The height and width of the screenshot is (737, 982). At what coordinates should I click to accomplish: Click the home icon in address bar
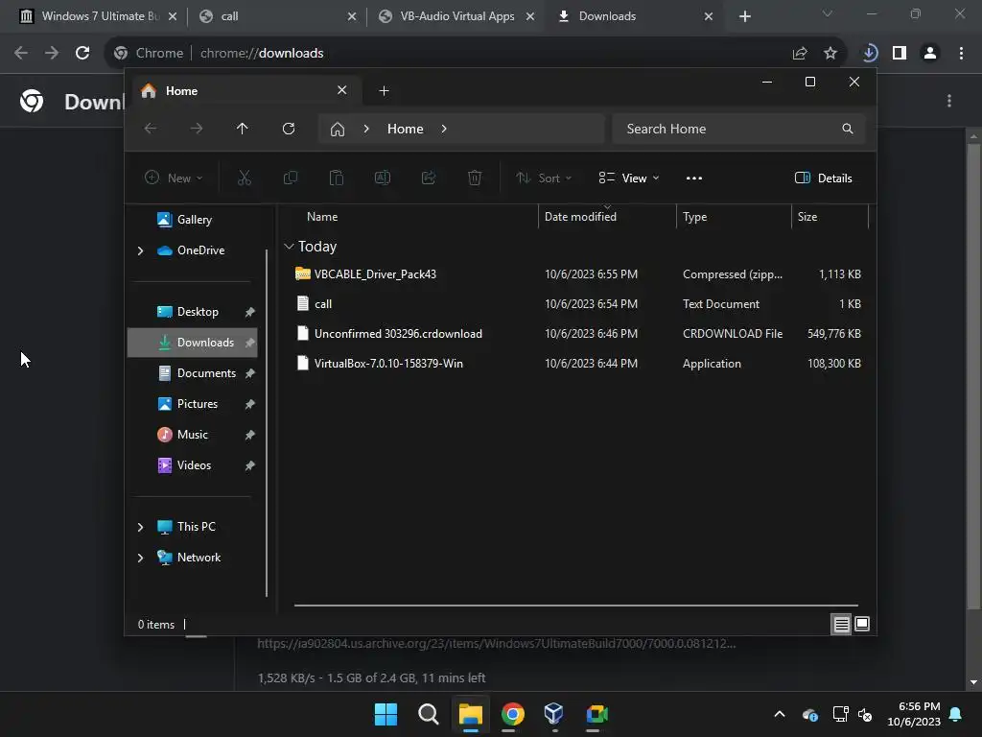point(338,130)
